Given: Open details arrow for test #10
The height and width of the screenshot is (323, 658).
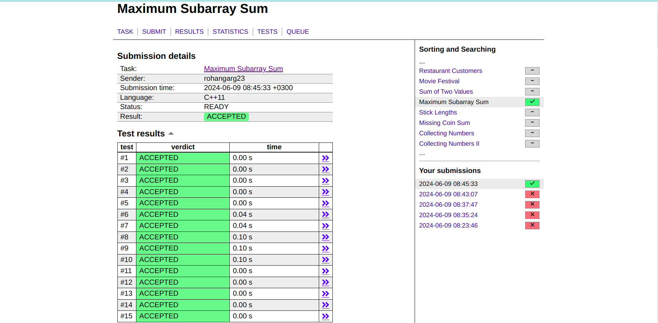Looking at the screenshot, I should (326, 260).
